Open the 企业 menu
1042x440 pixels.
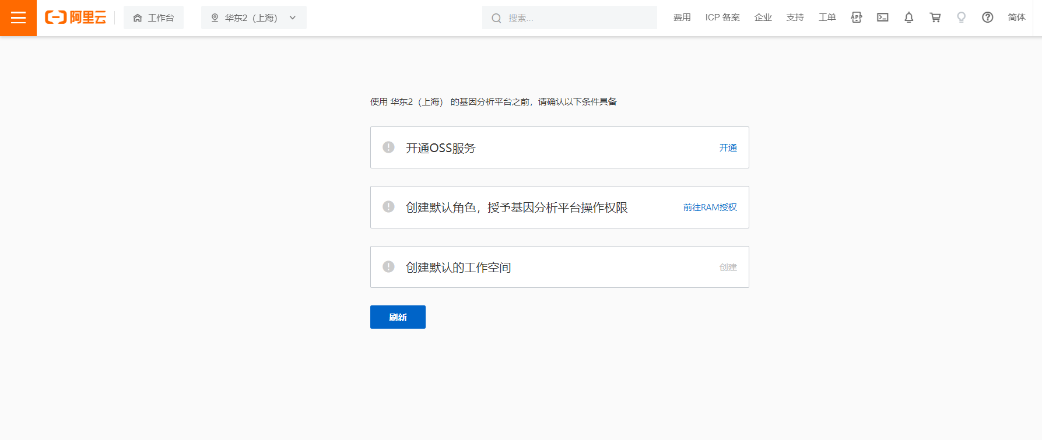tap(763, 17)
